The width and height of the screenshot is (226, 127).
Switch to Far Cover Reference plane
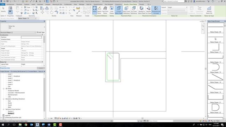[134, 10]
